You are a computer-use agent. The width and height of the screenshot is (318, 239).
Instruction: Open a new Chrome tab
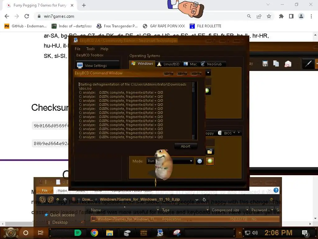[x=84, y=5]
